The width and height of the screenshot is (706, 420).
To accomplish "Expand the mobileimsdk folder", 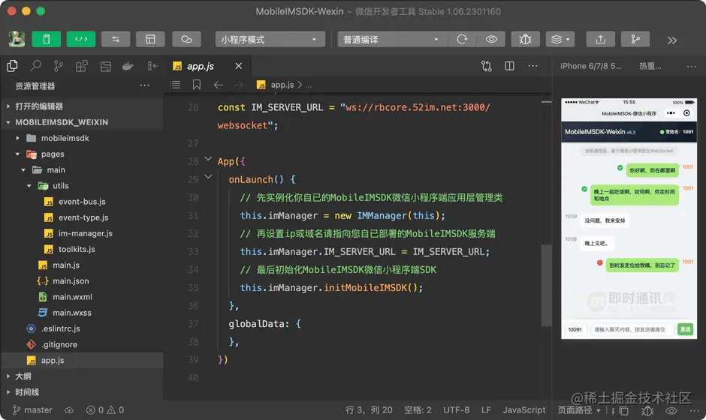I will coord(83,138).
